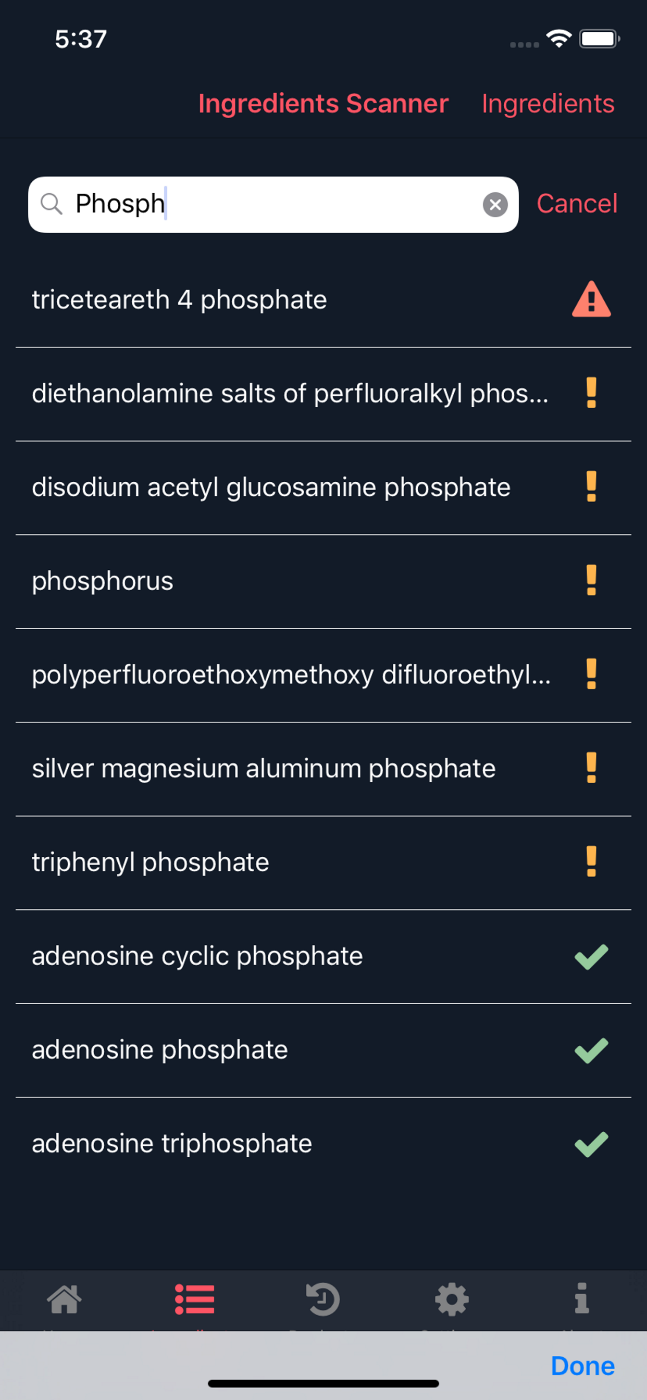Open the polyperfluoroethoxymethoxy difluoroethyl entry
The height and width of the screenshot is (1400, 647).
point(323,675)
